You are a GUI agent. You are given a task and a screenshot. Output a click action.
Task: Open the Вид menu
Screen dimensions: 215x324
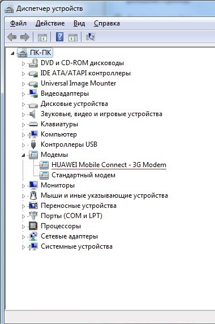[79, 23]
